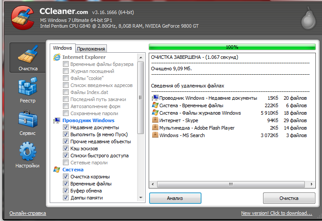Open the Очистка cleaner section
This screenshot has width=322, height=221.
point(28,58)
